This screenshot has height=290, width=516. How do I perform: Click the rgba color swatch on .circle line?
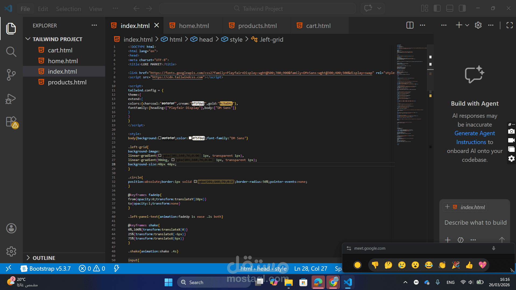[195, 182]
